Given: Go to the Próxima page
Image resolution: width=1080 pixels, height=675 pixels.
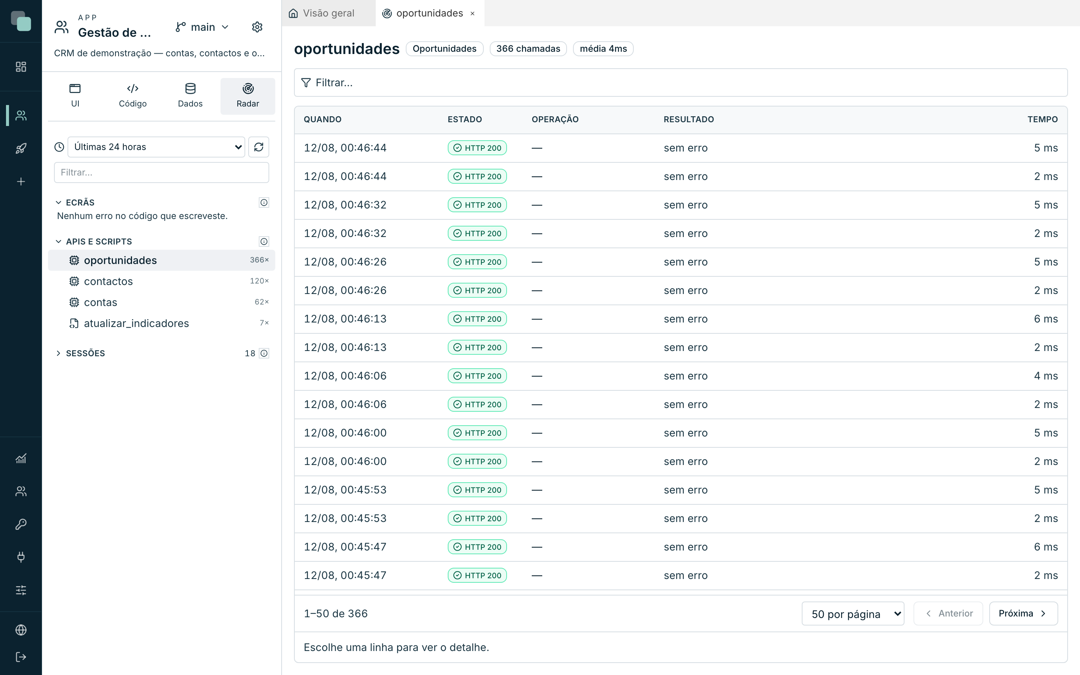Looking at the screenshot, I should click(1023, 613).
